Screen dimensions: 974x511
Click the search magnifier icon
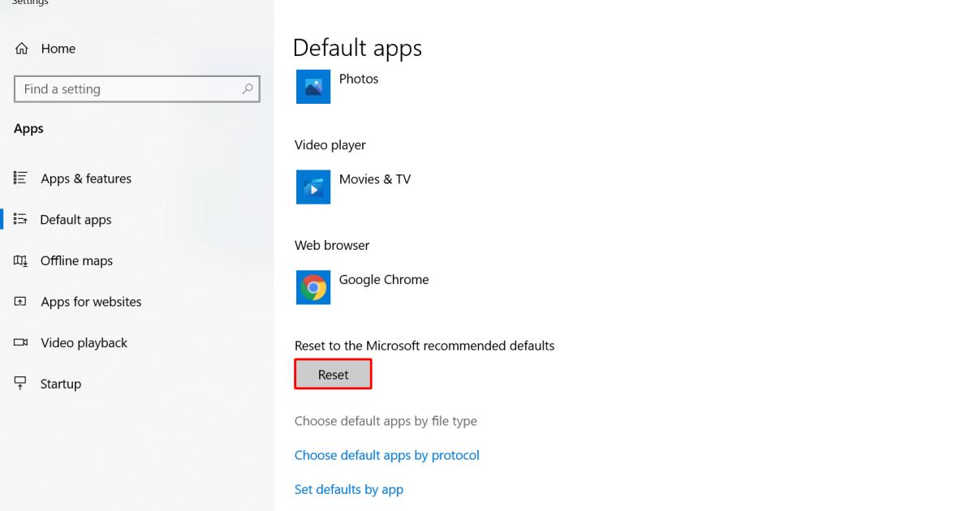[x=248, y=89]
